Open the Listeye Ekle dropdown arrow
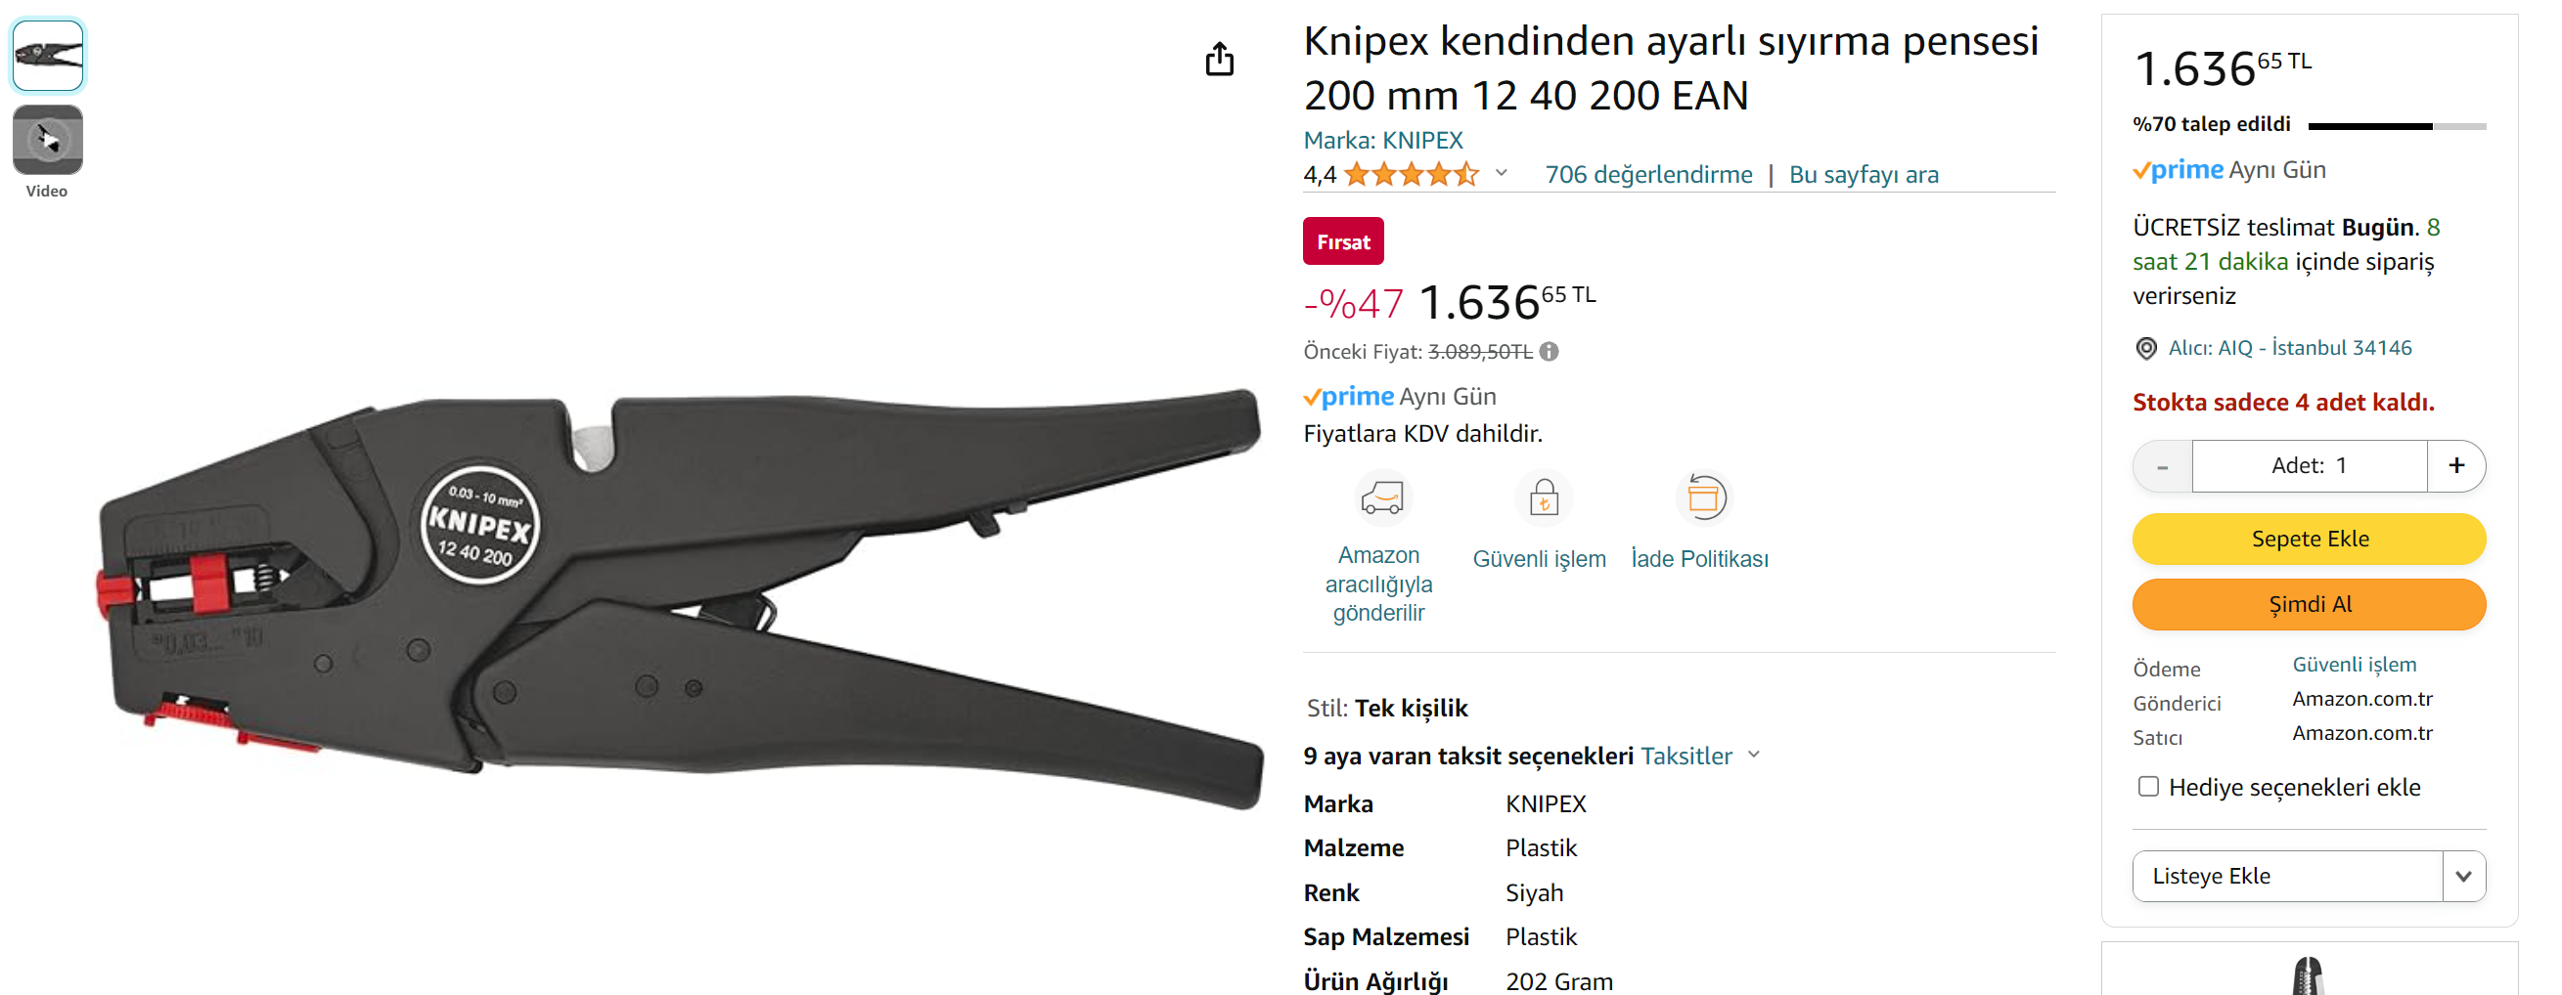Viewport: 2562px width, 995px height. click(2463, 876)
